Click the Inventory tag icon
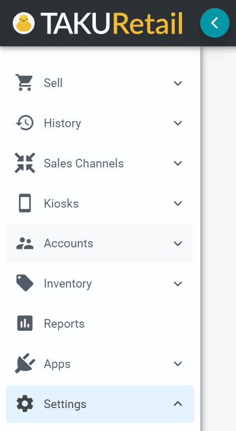Viewport: 236px width, 431px height. 25,283
